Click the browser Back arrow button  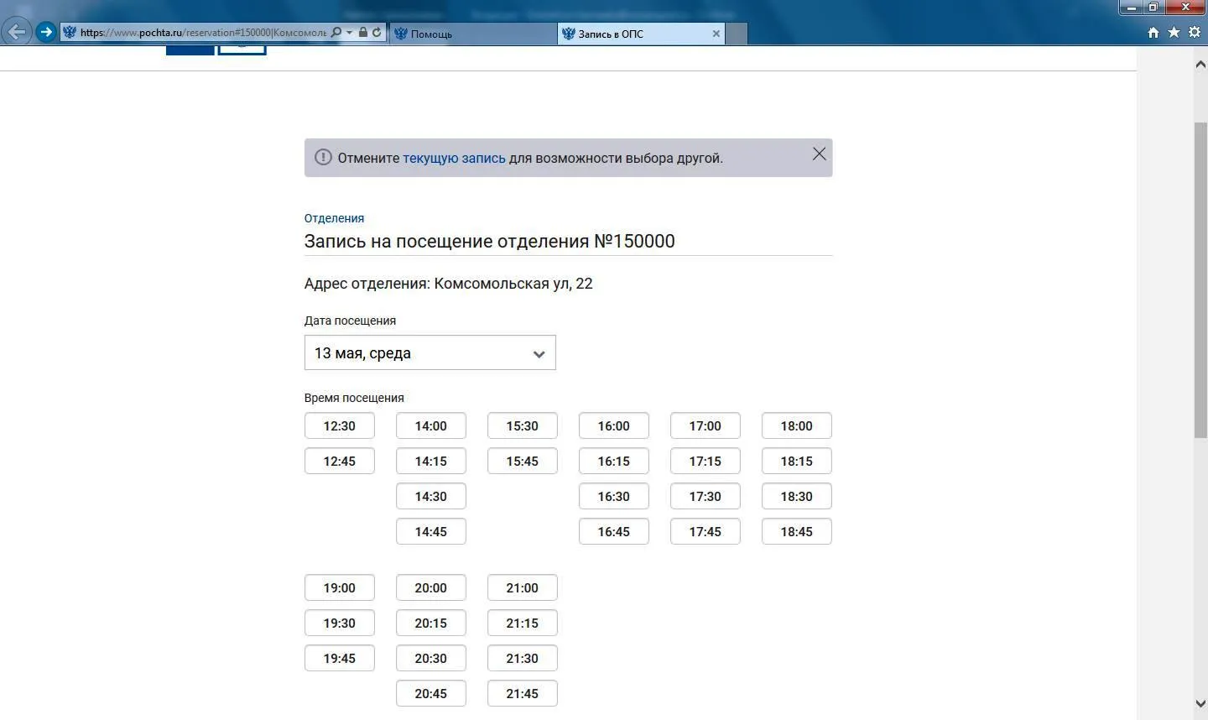[x=17, y=33]
